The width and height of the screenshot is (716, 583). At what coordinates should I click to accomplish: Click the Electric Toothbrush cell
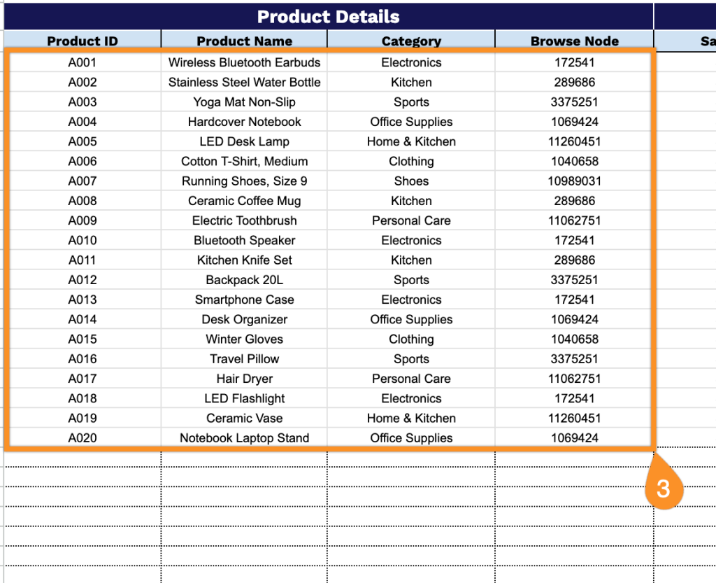click(x=244, y=220)
